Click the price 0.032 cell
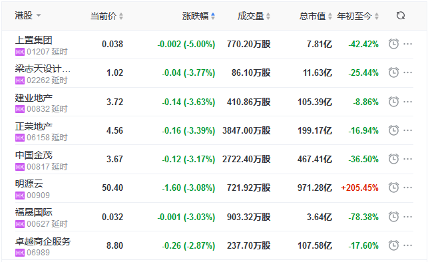 click(112, 217)
